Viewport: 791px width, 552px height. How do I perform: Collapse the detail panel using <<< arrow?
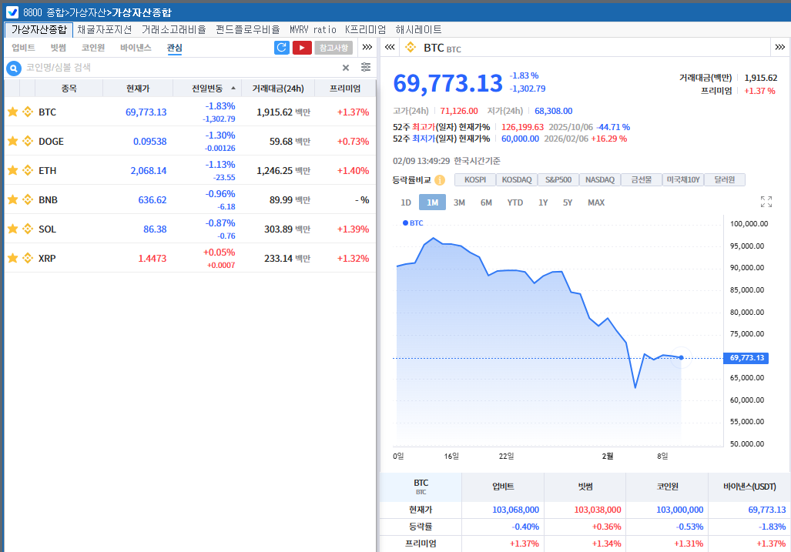coord(390,48)
